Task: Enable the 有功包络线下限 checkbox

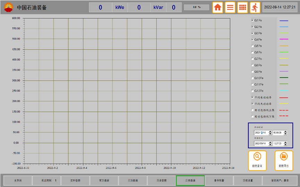Action: [252, 116]
